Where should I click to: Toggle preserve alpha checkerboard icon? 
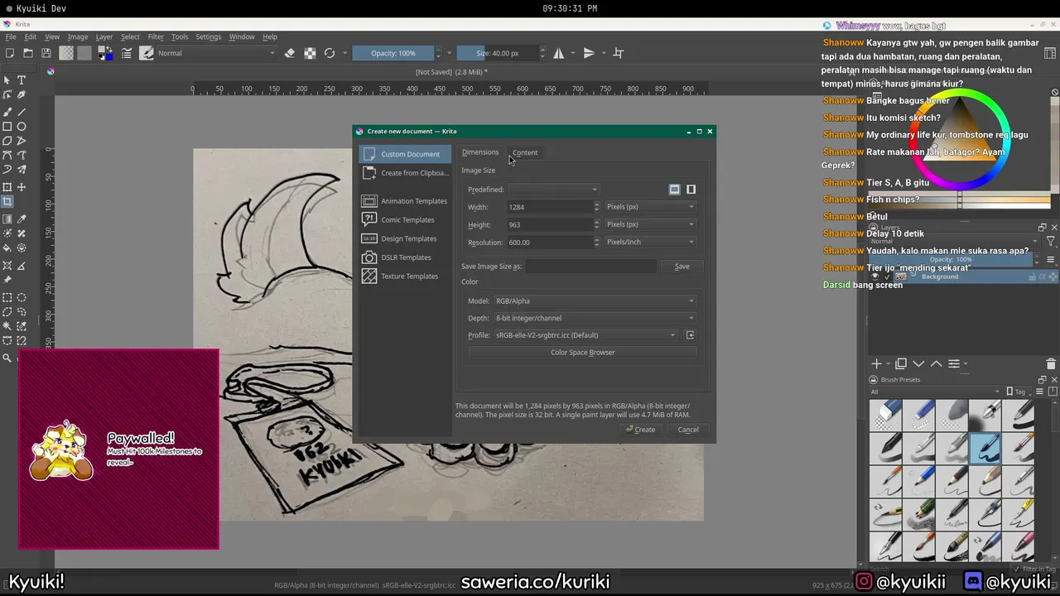click(310, 53)
